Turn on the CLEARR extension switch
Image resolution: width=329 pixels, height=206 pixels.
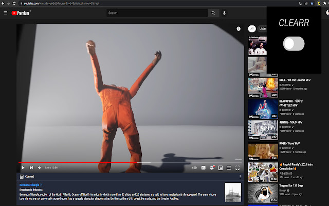[x=294, y=44]
